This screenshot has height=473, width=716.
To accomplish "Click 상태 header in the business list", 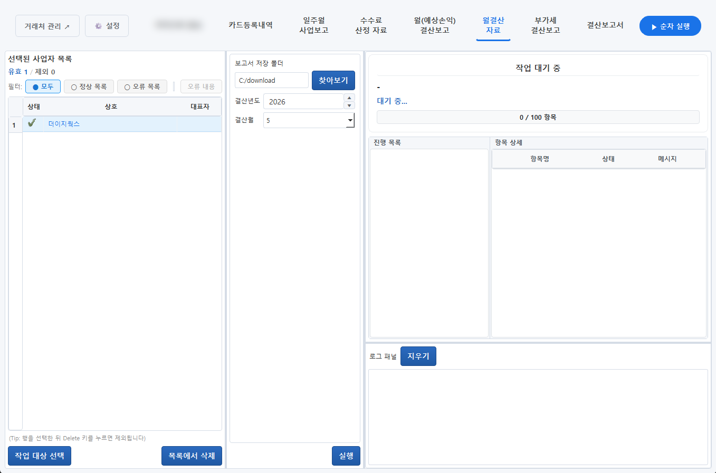I will [x=34, y=107].
